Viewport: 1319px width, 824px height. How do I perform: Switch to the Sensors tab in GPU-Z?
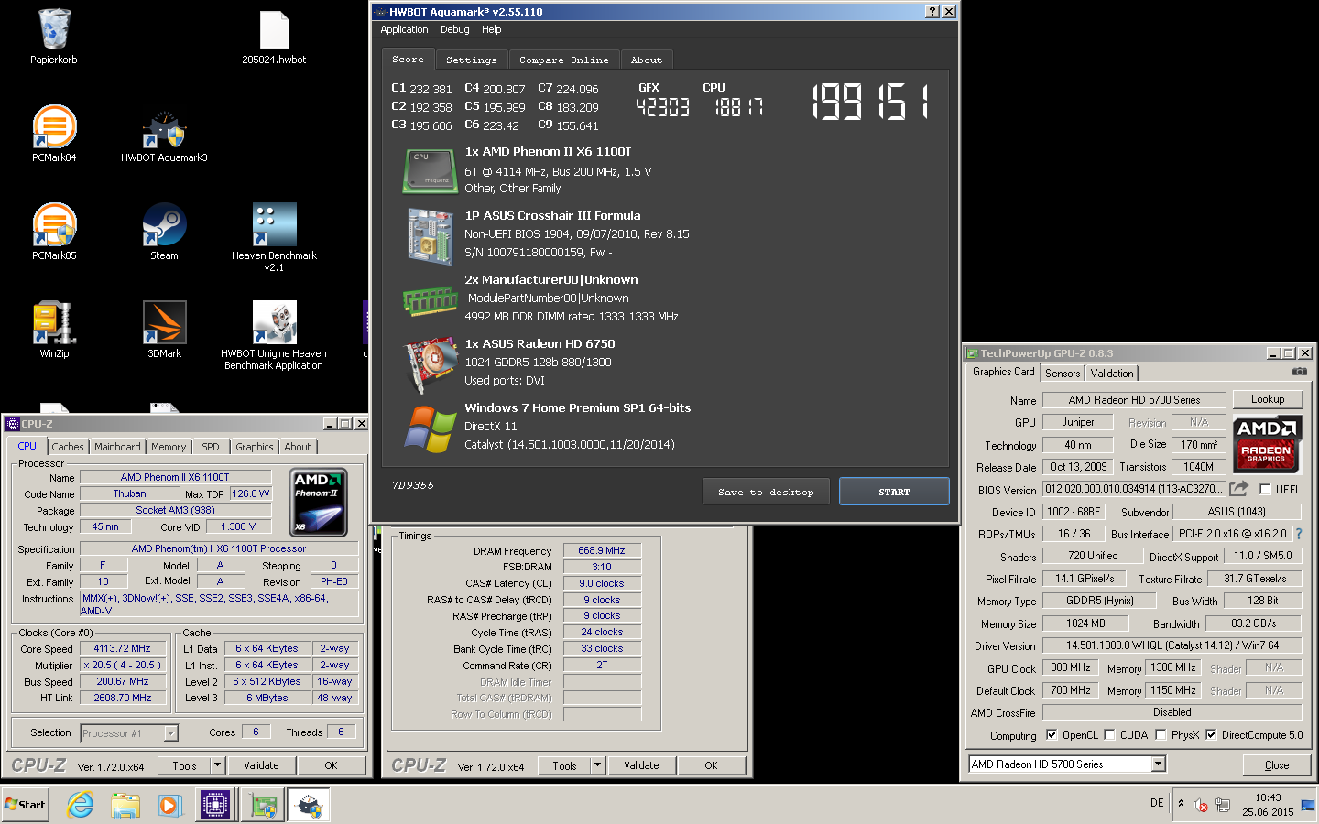coord(1063,373)
